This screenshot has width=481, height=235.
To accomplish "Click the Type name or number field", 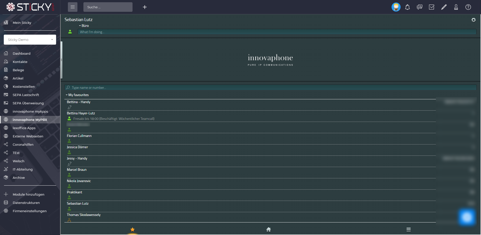I will coord(270,88).
